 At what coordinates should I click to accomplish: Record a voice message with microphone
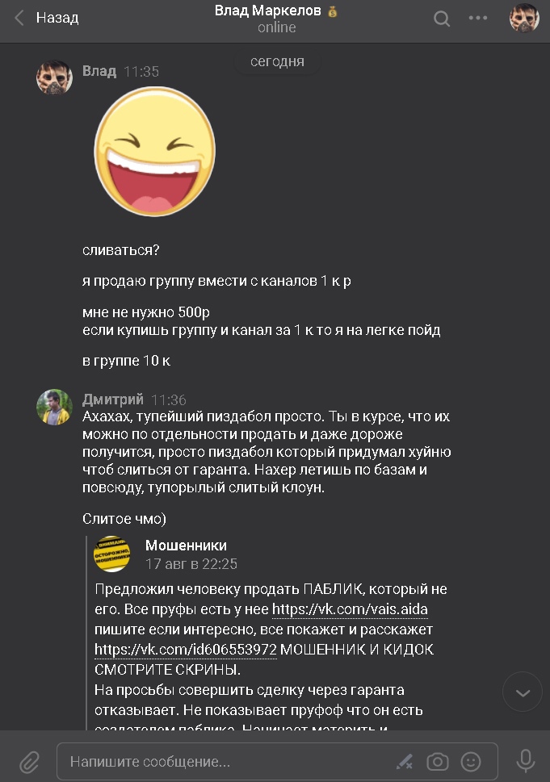click(525, 761)
